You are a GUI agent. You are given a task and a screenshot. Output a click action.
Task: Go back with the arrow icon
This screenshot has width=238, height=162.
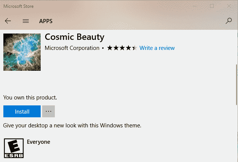tap(8, 21)
